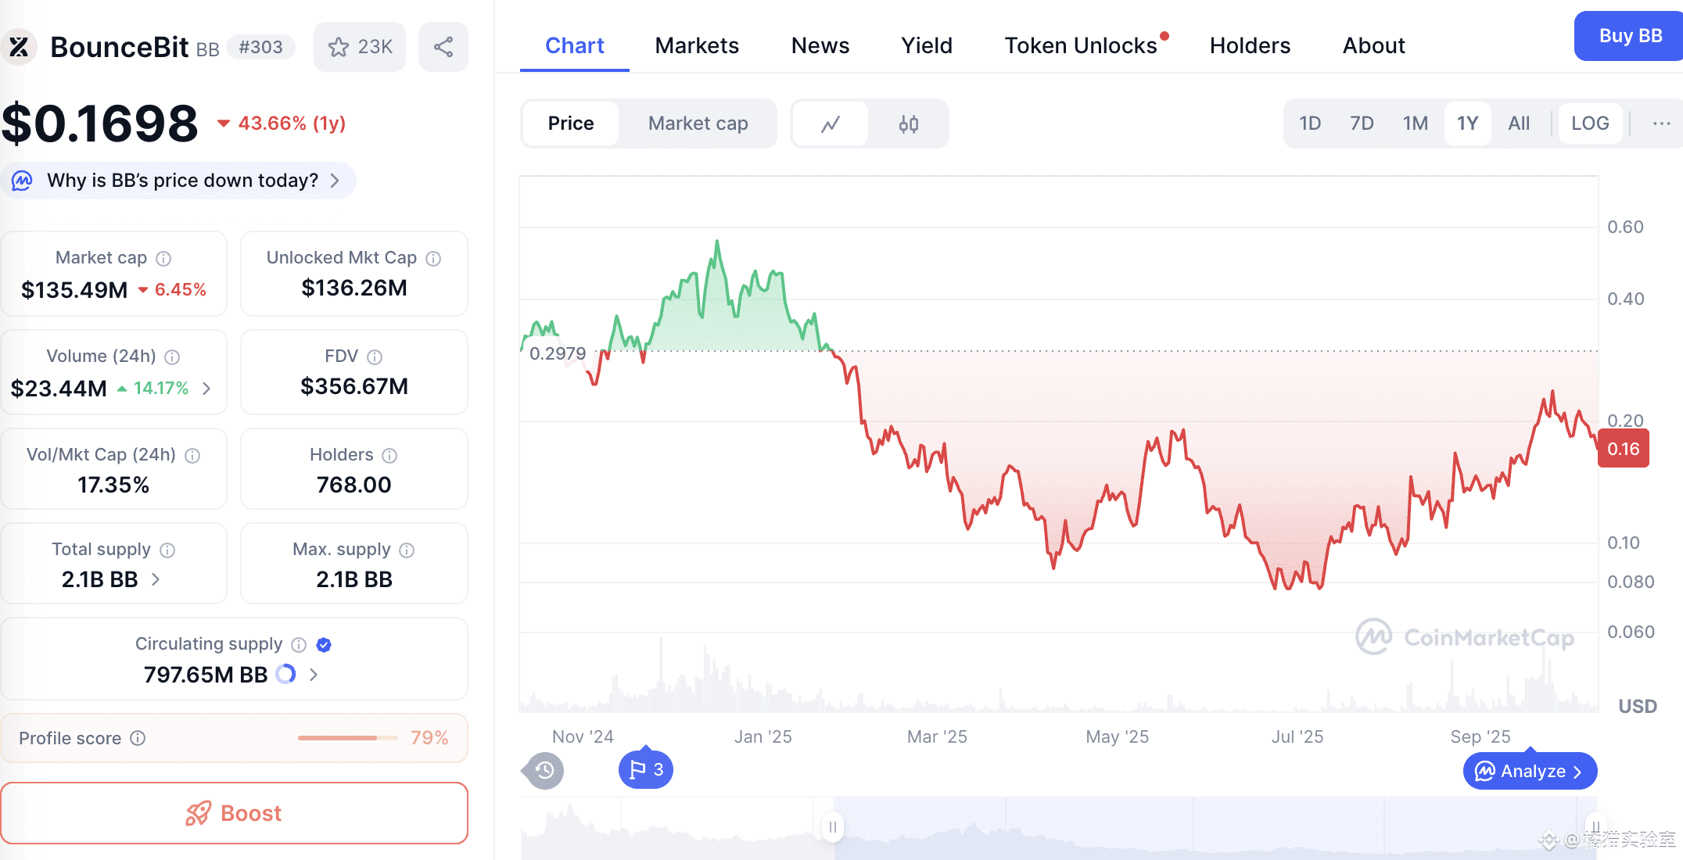This screenshot has height=860, width=1683.
Task: Add BounceBit to watchlist with star button
Action: point(360,47)
